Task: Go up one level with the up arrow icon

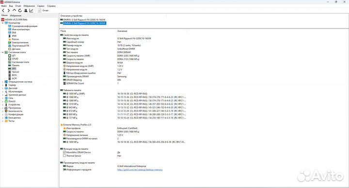Action: pos(14,11)
